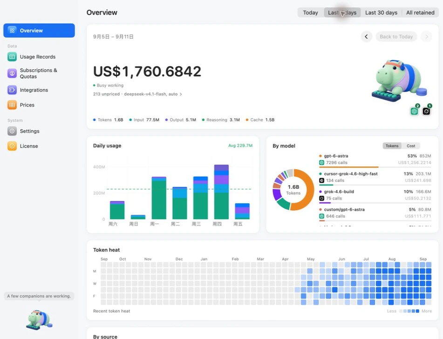
Task: Expand the 213 unpriced models chevron
Action: [181, 94]
